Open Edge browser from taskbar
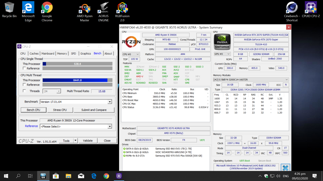The height and width of the screenshot is (181, 323). (94, 176)
